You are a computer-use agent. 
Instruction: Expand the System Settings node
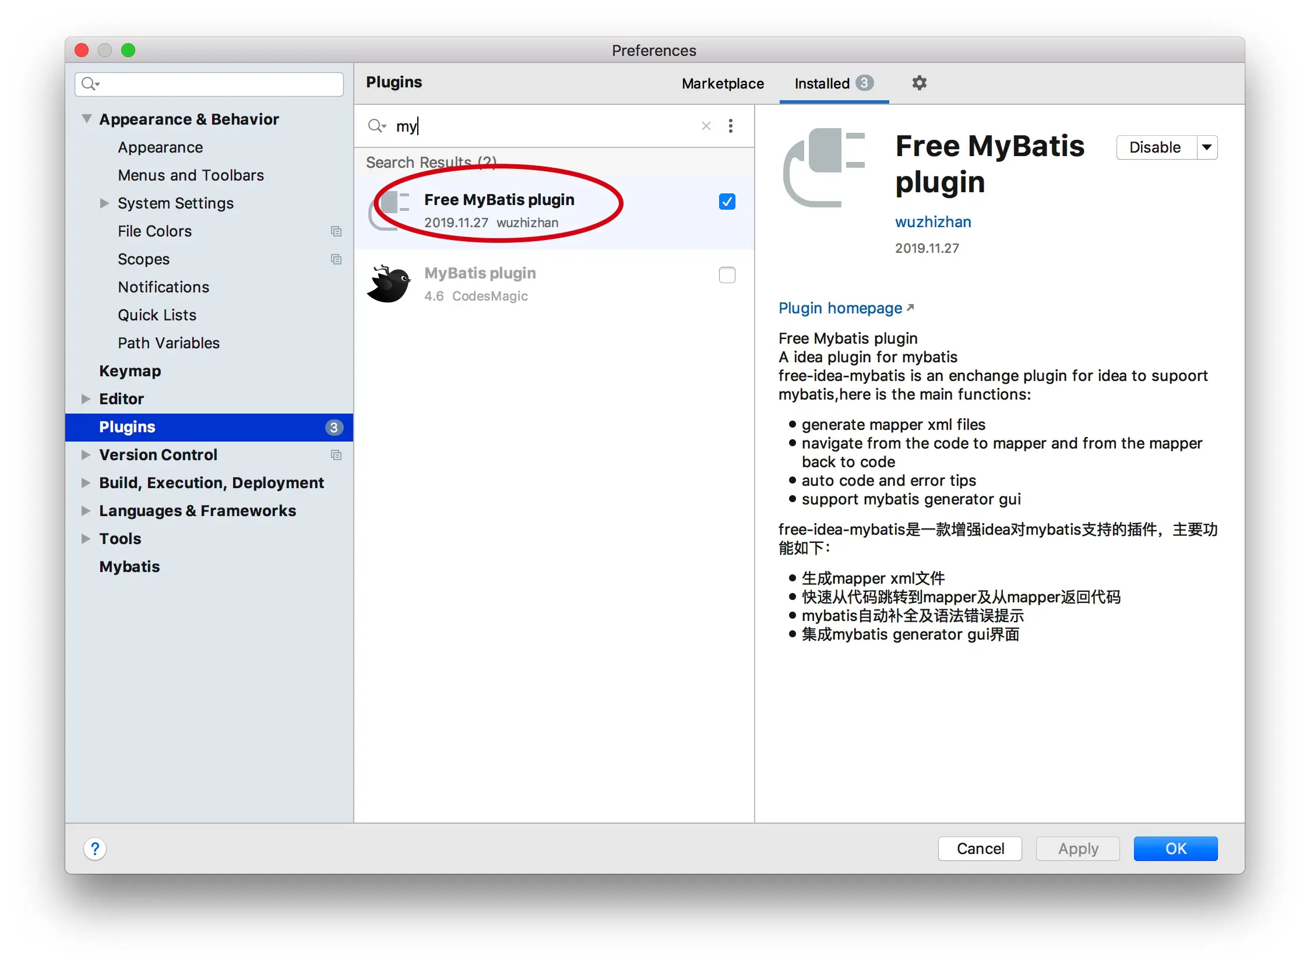click(x=104, y=203)
